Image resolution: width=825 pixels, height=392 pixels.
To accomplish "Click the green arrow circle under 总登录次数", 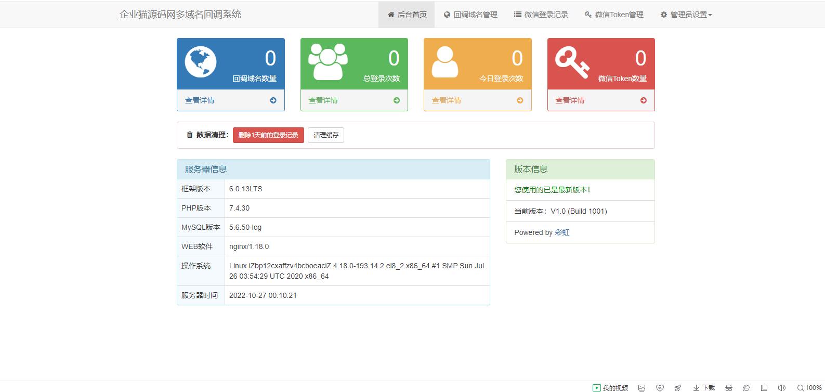I will point(397,100).
